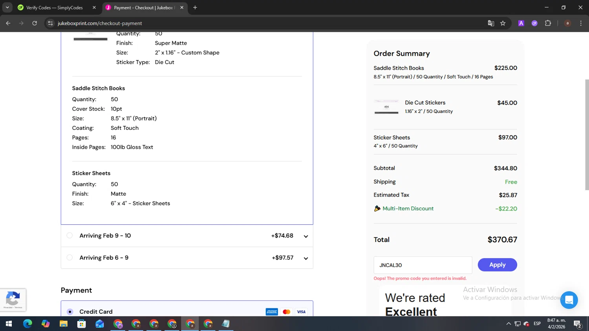The image size is (589, 331).
Task: Close the Verify Codes — SimplyCodes tab
Action: (94, 7)
